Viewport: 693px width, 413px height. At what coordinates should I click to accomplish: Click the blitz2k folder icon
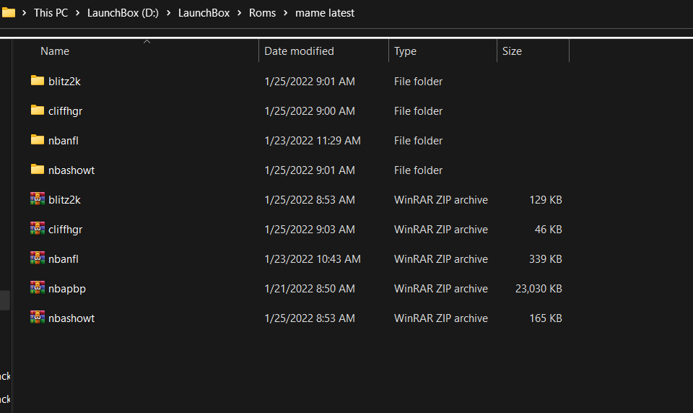pos(37,80)
